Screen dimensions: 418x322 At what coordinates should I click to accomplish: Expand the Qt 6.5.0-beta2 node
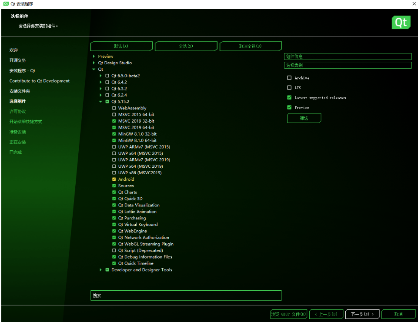(x=100, y=76)
